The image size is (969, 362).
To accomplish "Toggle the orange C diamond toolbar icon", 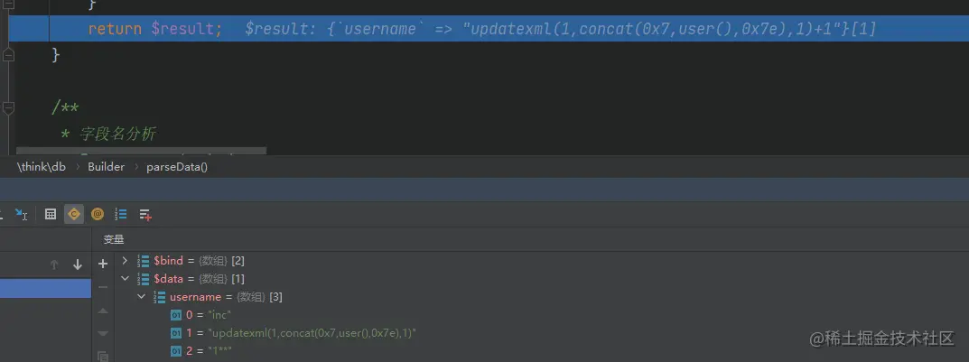I will pyautogui.click(x=73, y=214).
